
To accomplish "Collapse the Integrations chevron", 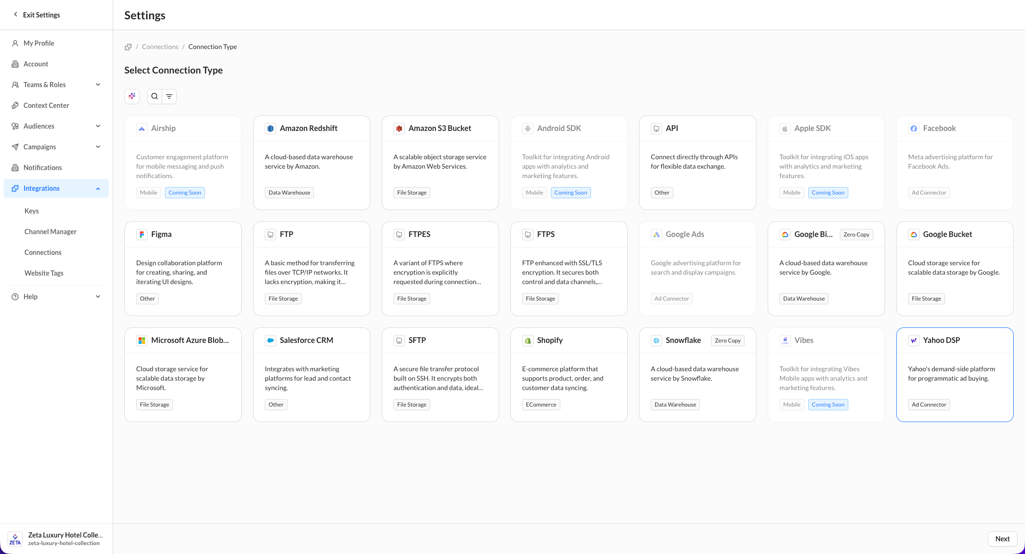I will point(98,188).
